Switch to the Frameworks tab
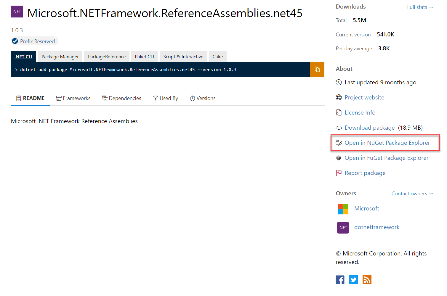Viewport: 447px width, 296px height. pos(73,98)
